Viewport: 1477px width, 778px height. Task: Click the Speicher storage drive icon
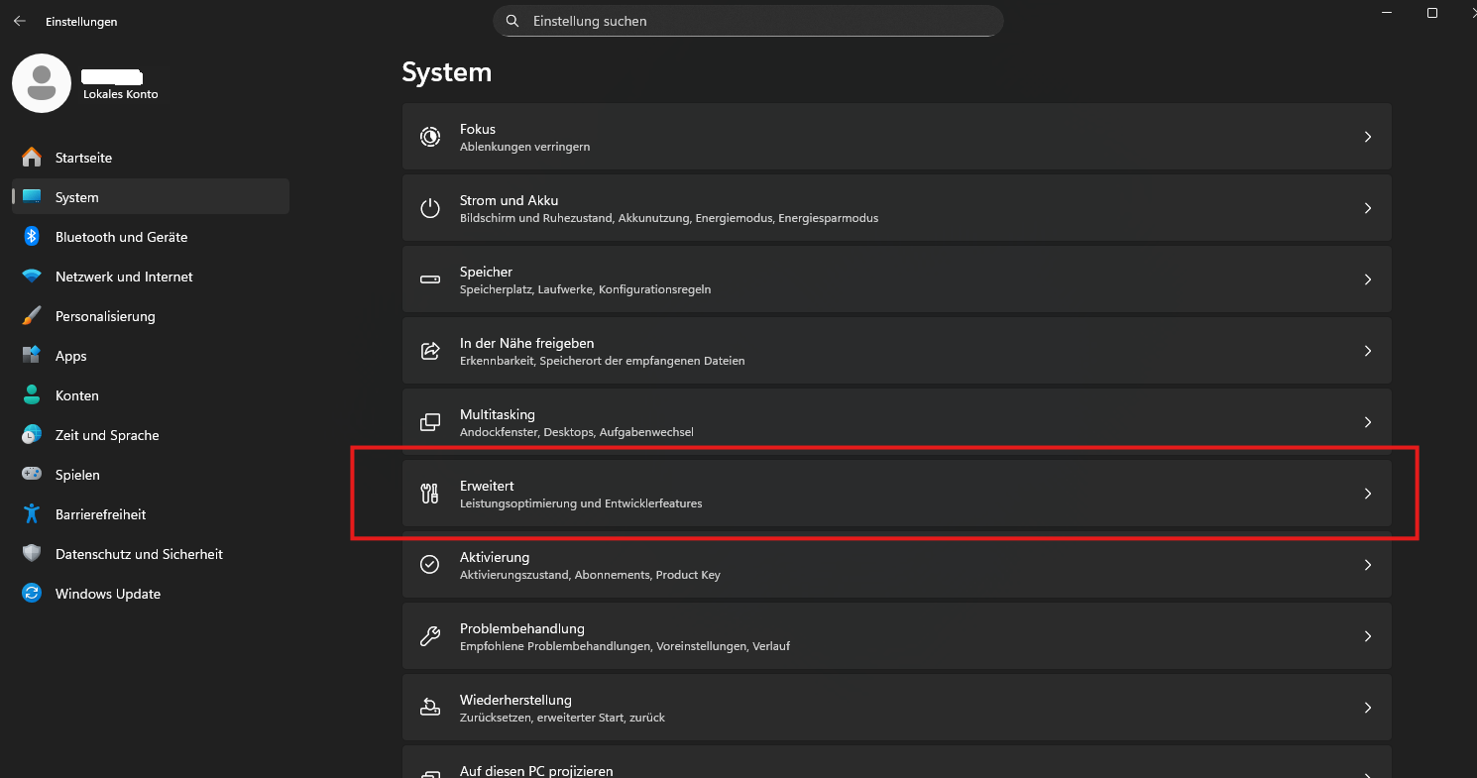[x=430, y=279]
